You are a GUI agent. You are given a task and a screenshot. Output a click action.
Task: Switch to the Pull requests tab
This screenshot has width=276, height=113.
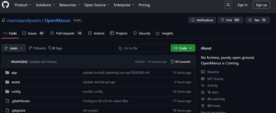pos(66,33)
